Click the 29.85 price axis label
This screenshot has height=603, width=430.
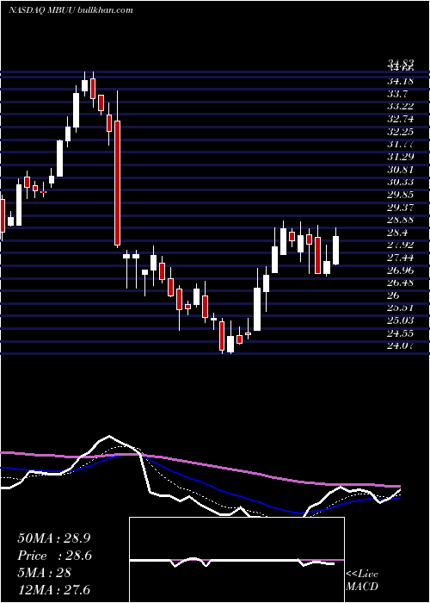tap(400, 195)
